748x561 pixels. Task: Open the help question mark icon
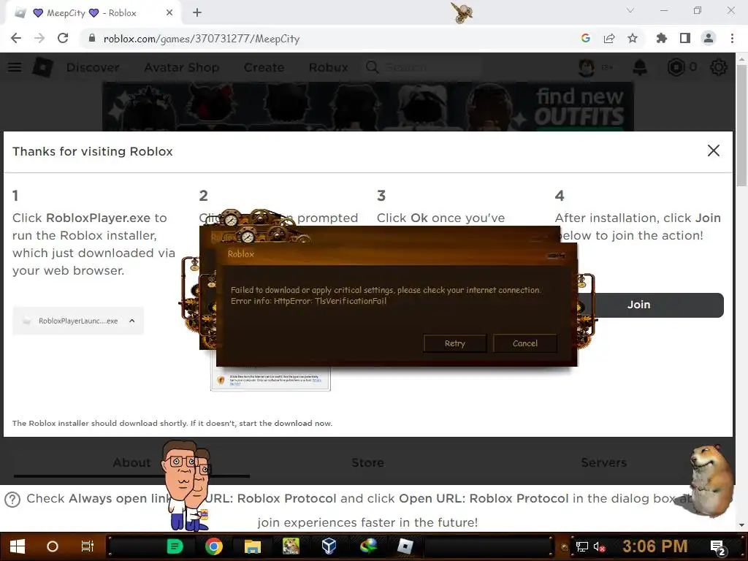pos(12,500)
